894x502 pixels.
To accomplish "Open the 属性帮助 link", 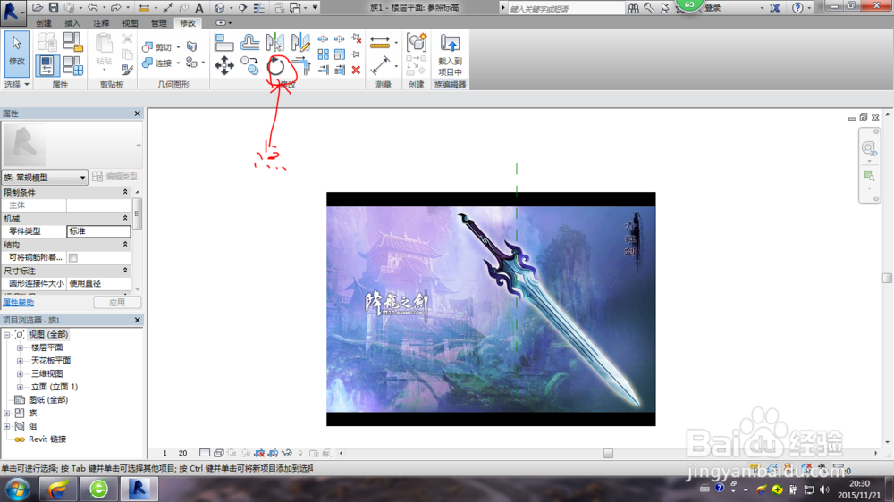I will 18,303.
